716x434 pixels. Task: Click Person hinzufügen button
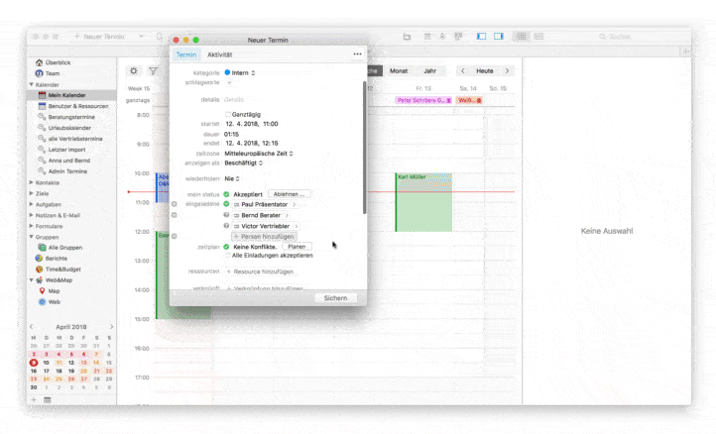coord(265,237)
